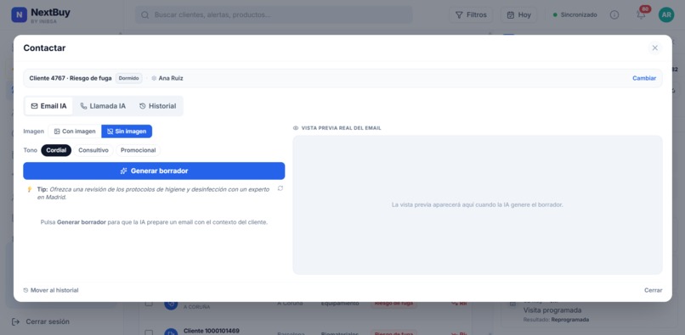Close the Contactar dialog with the X
The height and width of the screenshot is (335, 685).
pos(654,48)
